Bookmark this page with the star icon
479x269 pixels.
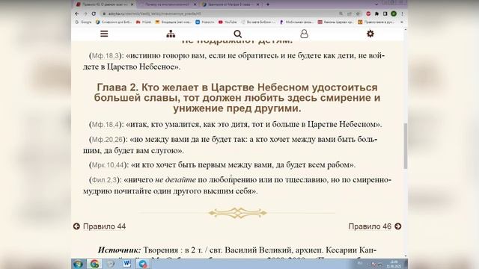358,13
